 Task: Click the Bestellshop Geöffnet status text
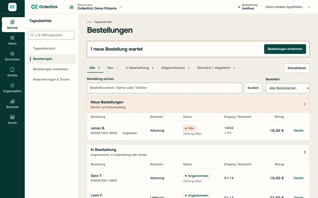250,7
